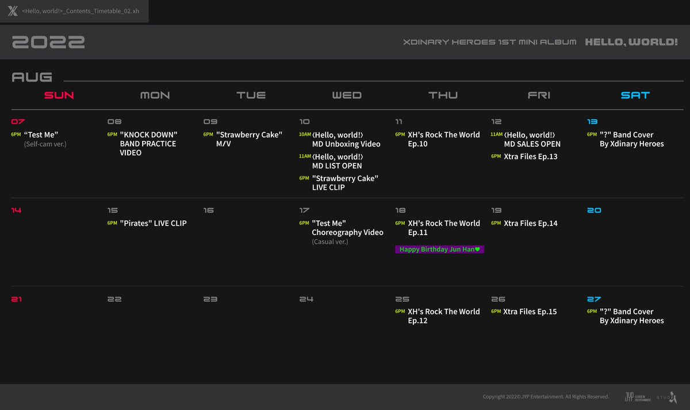Select date 15 on the calendar

pyautogui.click(x=113, y=210)
